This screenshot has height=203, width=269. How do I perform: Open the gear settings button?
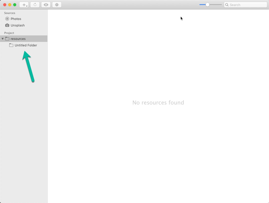57,5
